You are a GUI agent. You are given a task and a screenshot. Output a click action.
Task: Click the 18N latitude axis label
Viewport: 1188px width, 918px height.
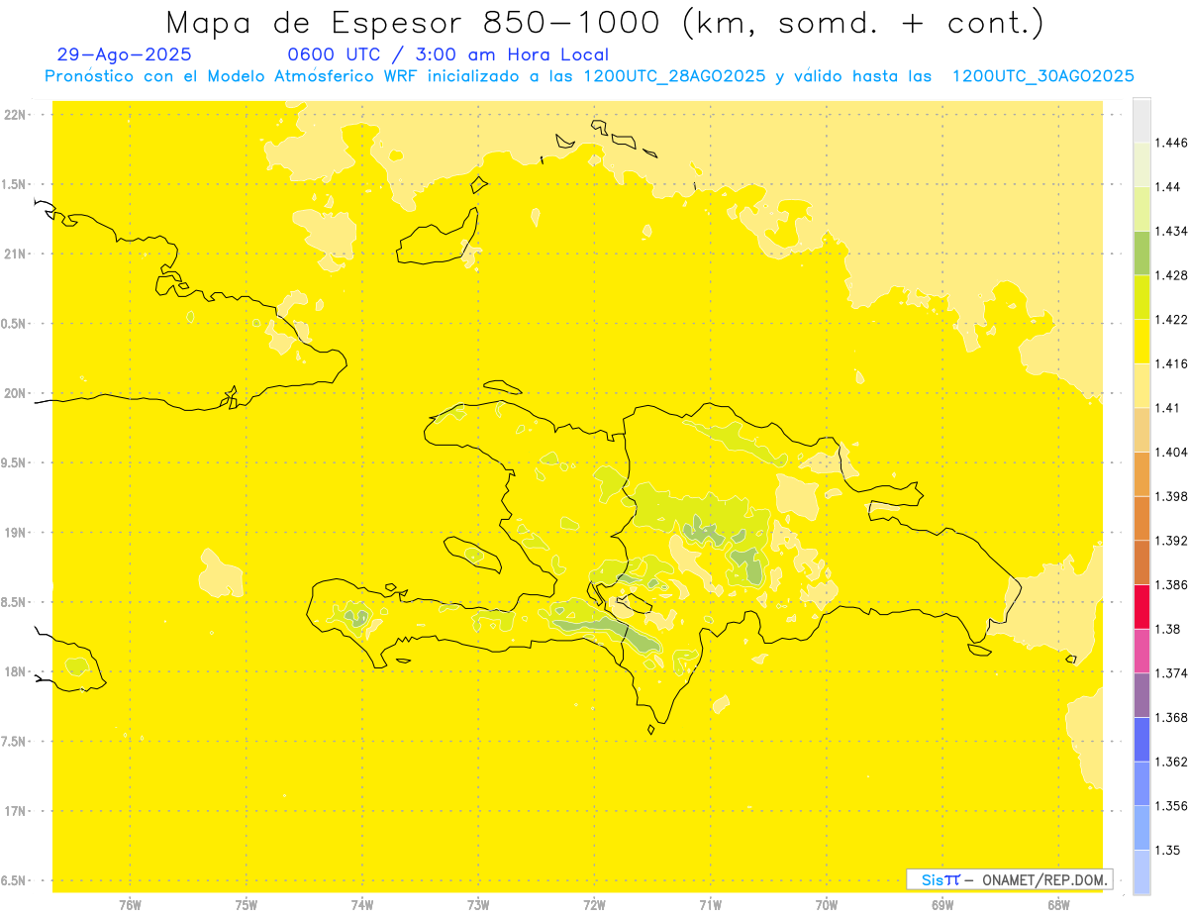click(14, 671)
